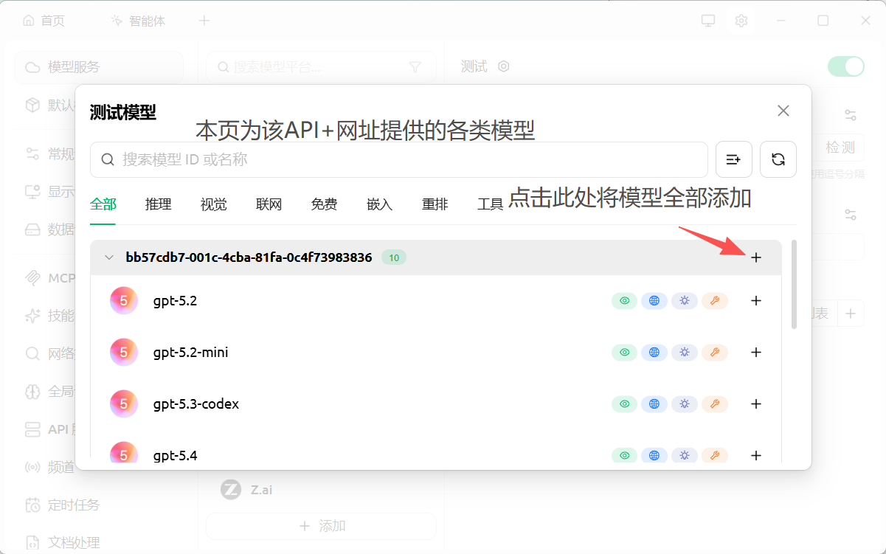This screenshot has width=886, height=554.
Task: Click the 检测 button
Action: coord(840,148)
